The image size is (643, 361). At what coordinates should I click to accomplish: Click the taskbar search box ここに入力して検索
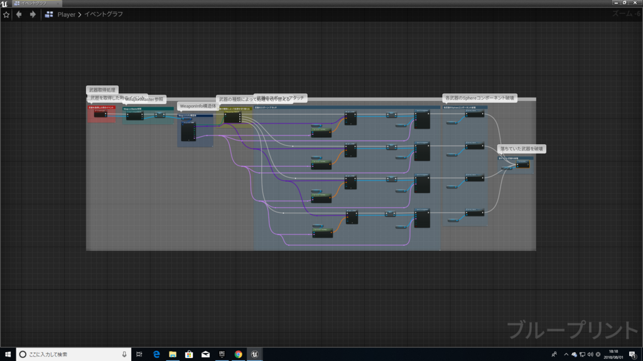click(74, 355)
